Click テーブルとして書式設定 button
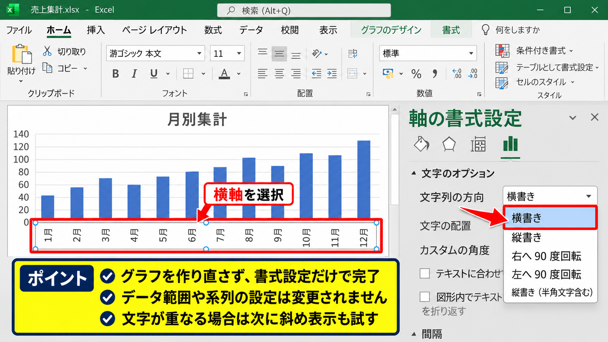This screenshot has height=342, width=608. pos(547,67)
